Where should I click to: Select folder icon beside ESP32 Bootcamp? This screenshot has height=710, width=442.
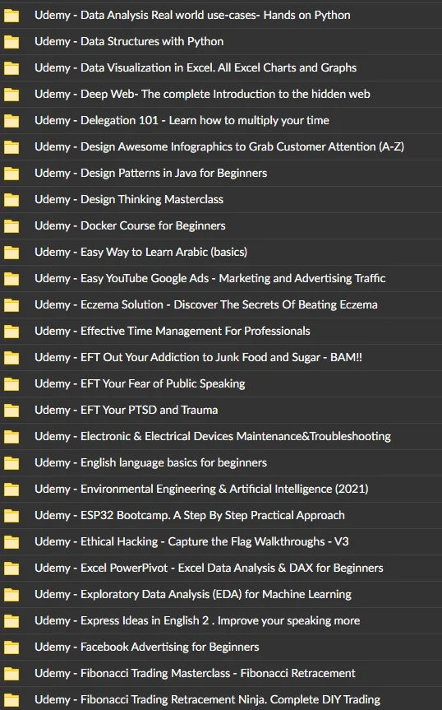[x=12, y=516]
